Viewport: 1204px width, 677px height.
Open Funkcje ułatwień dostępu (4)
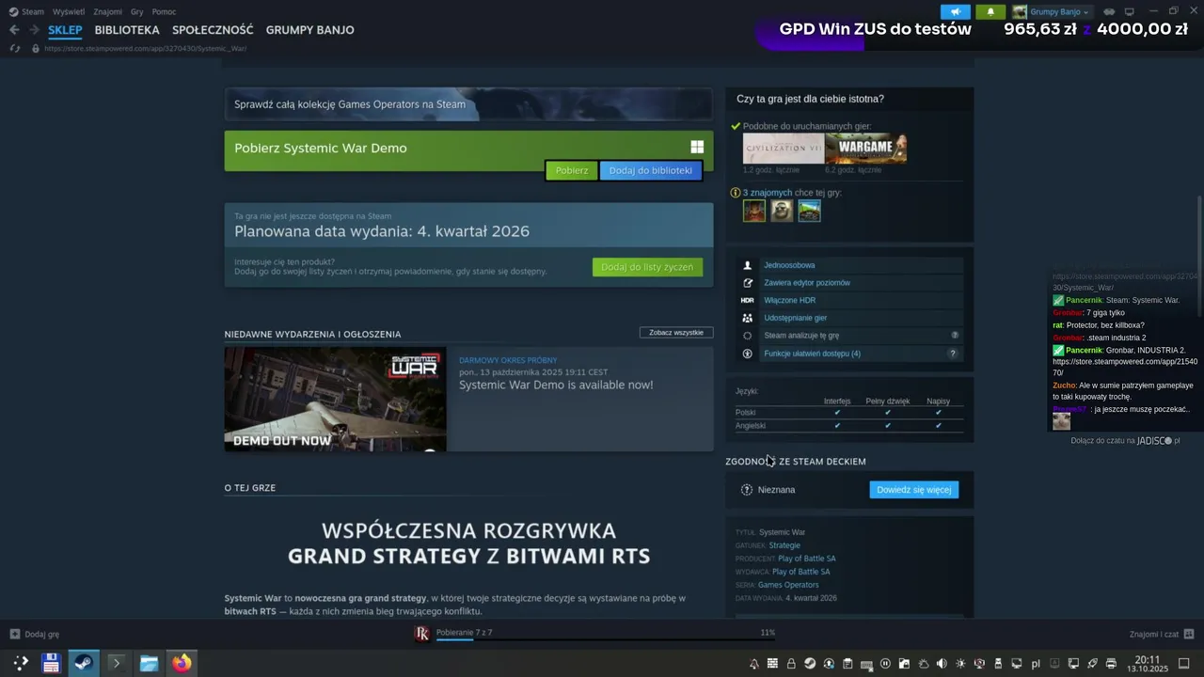[x=812, y=354]
